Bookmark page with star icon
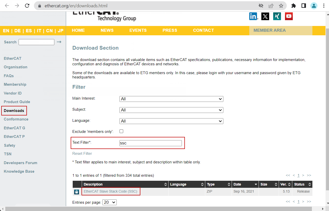 (281, 6)
